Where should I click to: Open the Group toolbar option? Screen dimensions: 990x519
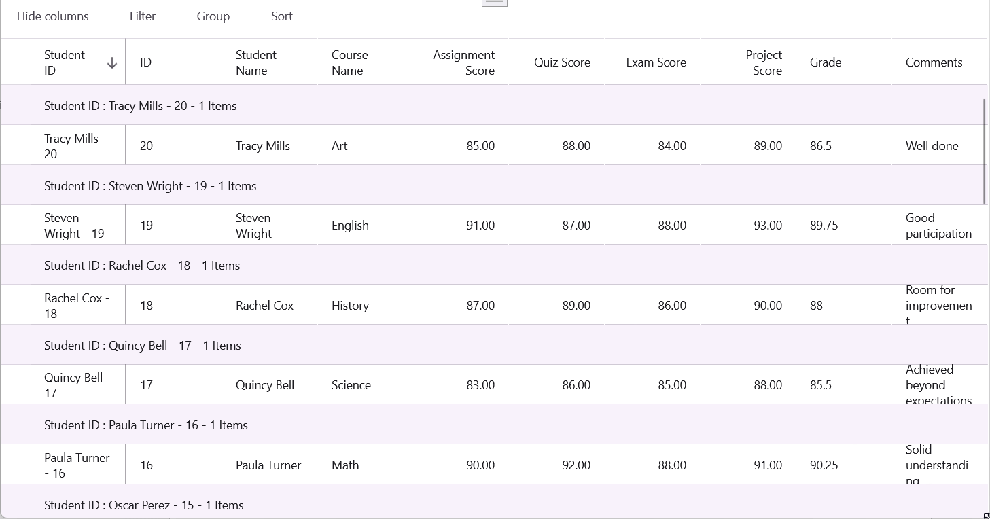pos(213,16)
